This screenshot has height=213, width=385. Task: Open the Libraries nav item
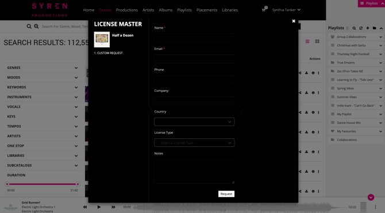click(230, 10)
